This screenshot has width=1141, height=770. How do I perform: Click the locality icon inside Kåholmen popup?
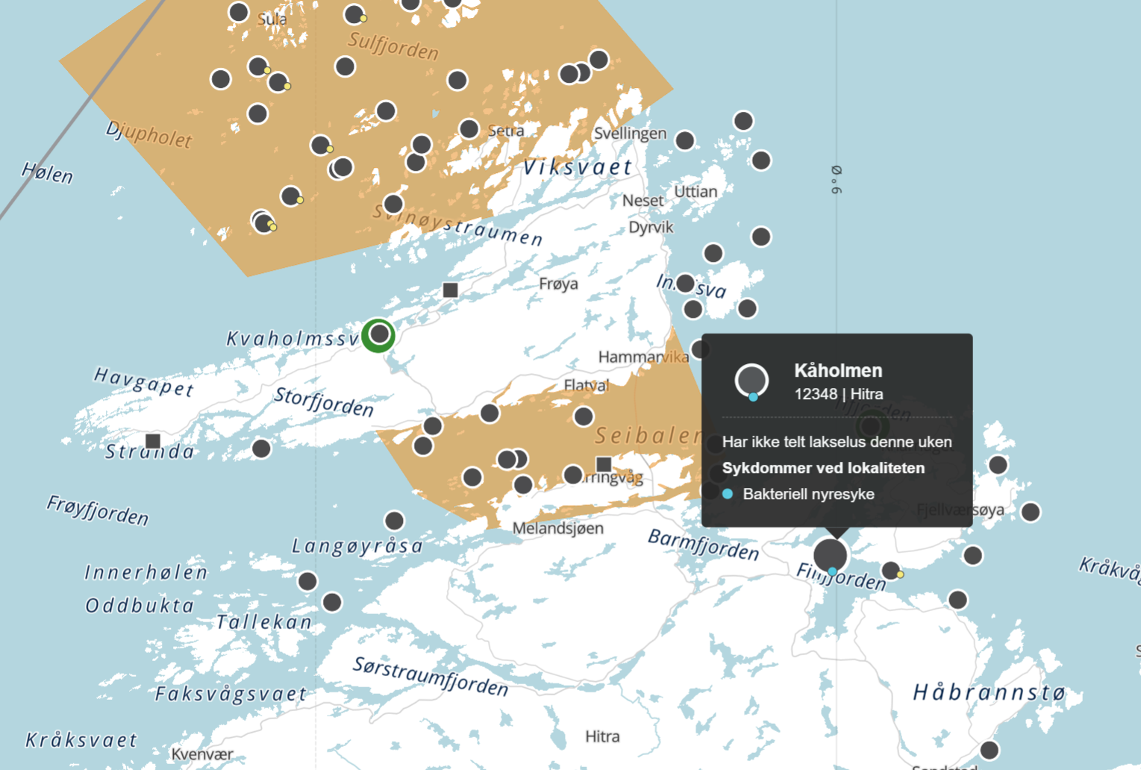point(751,381)
